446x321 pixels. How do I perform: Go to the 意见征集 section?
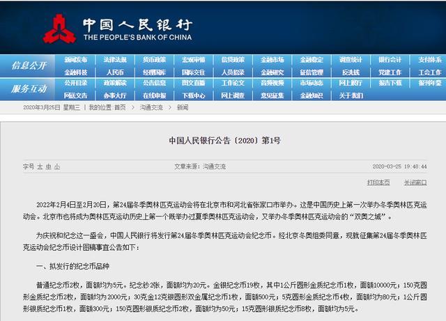(x=272, y=95)
